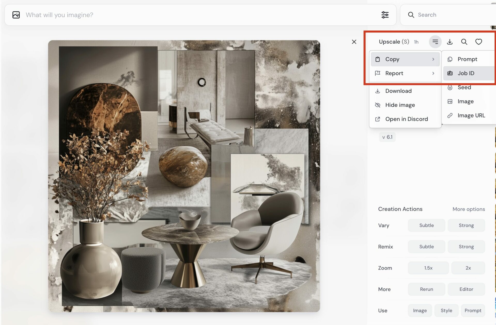Open prompt settings sliders icon
Viewport: 496px width, 325px height.
pyautogui.click(x=385, y=15)
